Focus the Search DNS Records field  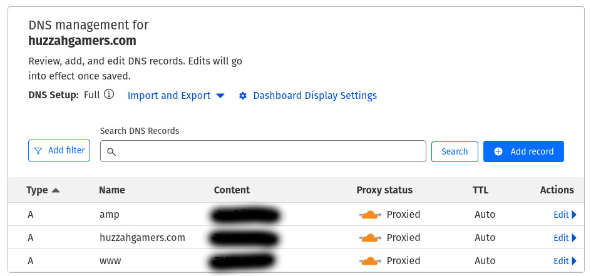point(263,151)
